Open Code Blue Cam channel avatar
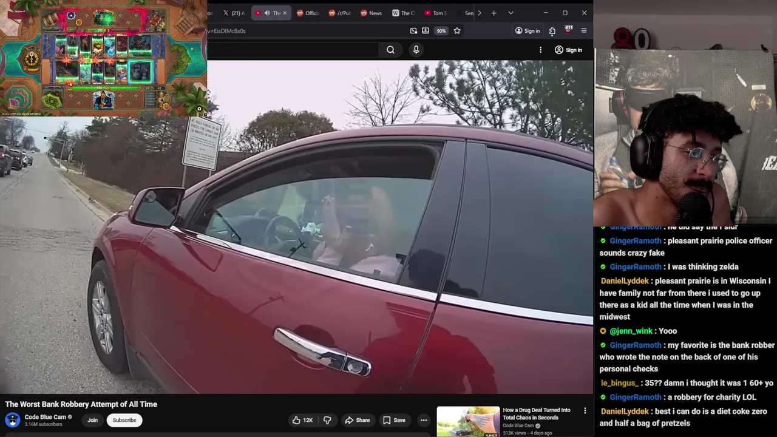Viewport: 777px width, 437px height. point(12,420)
